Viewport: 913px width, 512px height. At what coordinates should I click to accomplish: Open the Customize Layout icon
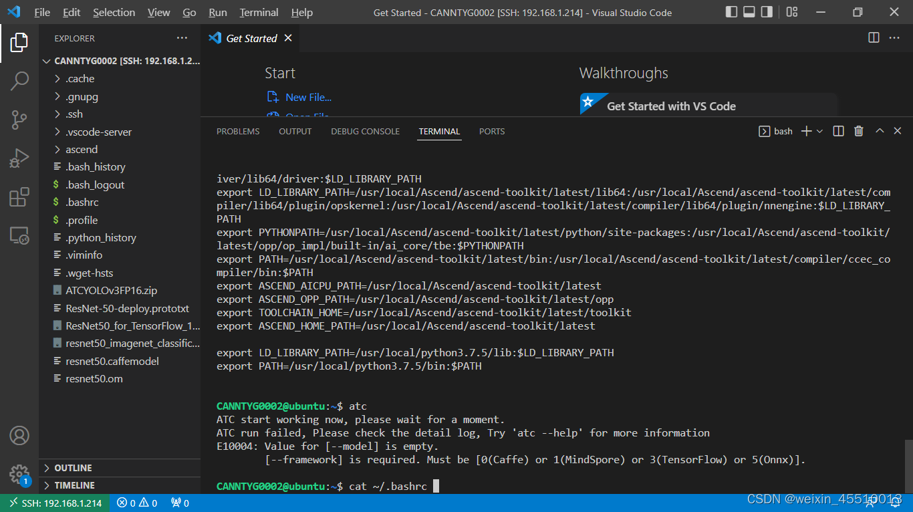[x=791, y=12]
